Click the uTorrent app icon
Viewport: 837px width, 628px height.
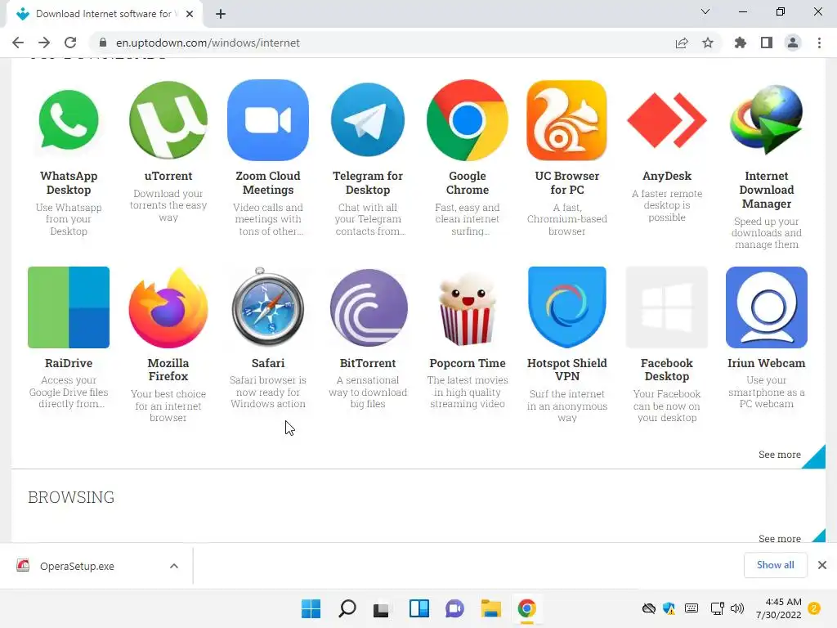point(168,120)
